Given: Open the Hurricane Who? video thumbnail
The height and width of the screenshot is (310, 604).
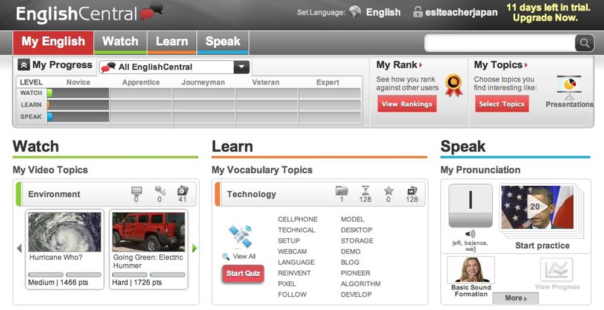Looking at the screenshot, I should (65, 232).
